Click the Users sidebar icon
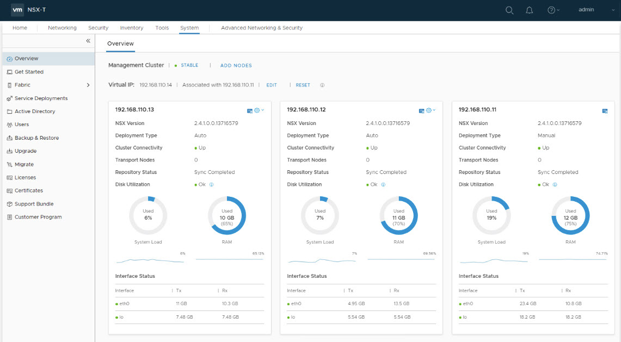621x342 pixels. (9, 125)
